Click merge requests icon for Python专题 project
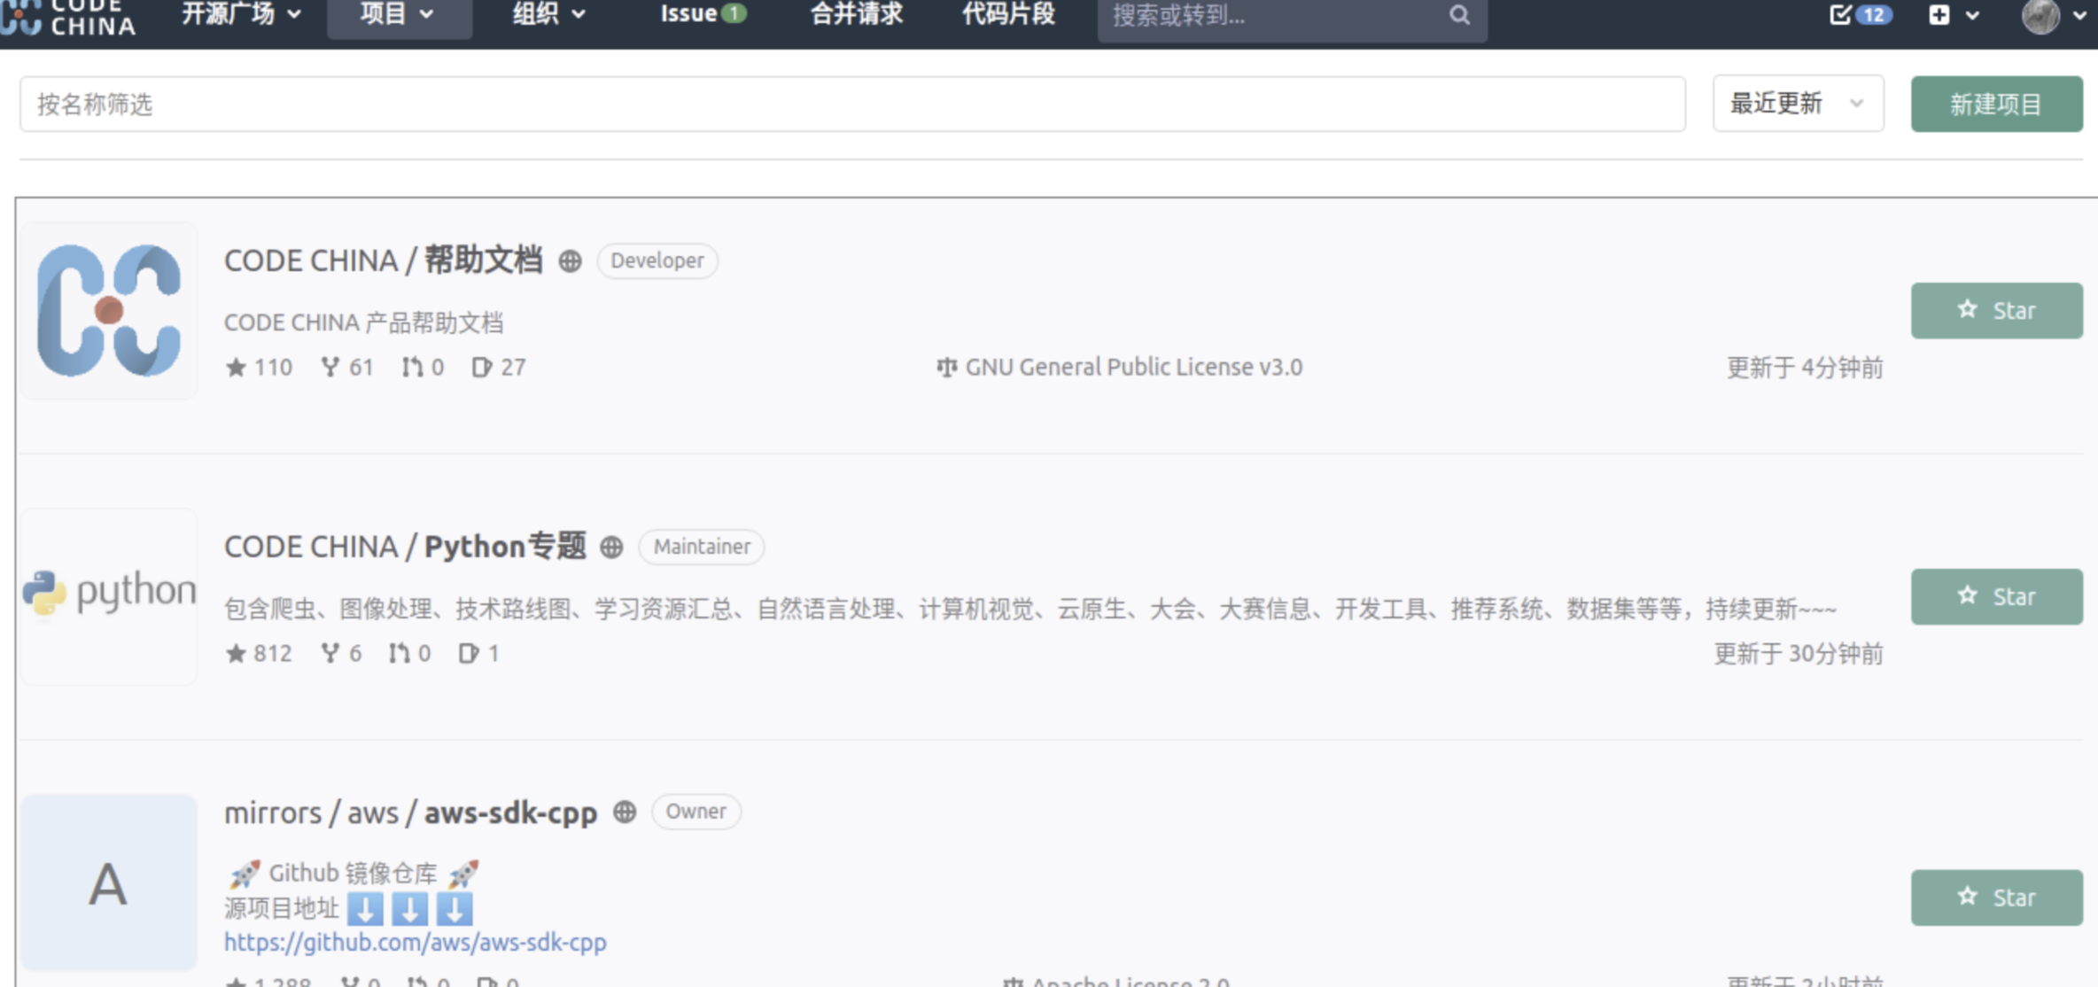The width and height of the screenshot is (2098, 987). coord(399,653)
